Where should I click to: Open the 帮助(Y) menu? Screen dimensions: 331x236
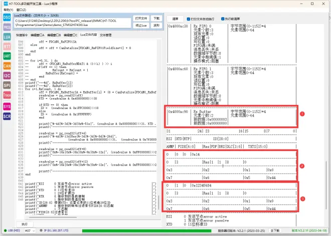pyautogui.click(x=8, y=9)
